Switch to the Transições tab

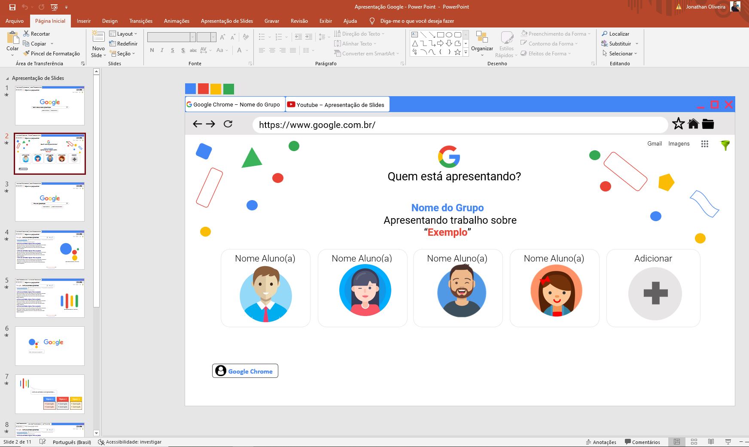point(140,21)
